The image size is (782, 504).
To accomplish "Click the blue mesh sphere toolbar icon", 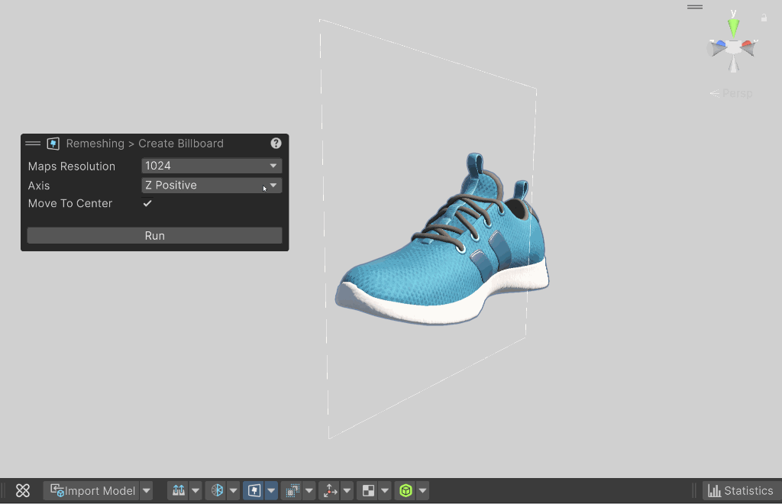I will [x=217, y=490].
